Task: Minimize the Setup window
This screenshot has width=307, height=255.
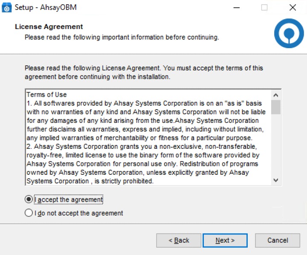Action: pos(236,8)
